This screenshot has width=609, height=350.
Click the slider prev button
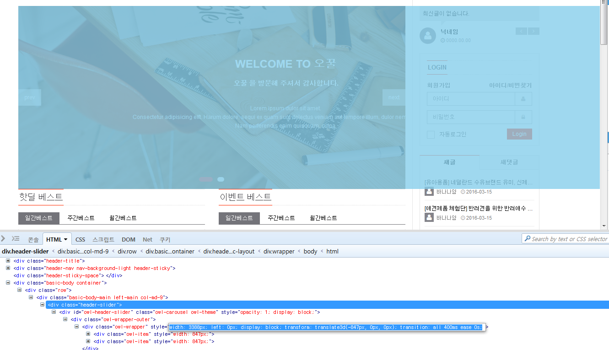30,97
